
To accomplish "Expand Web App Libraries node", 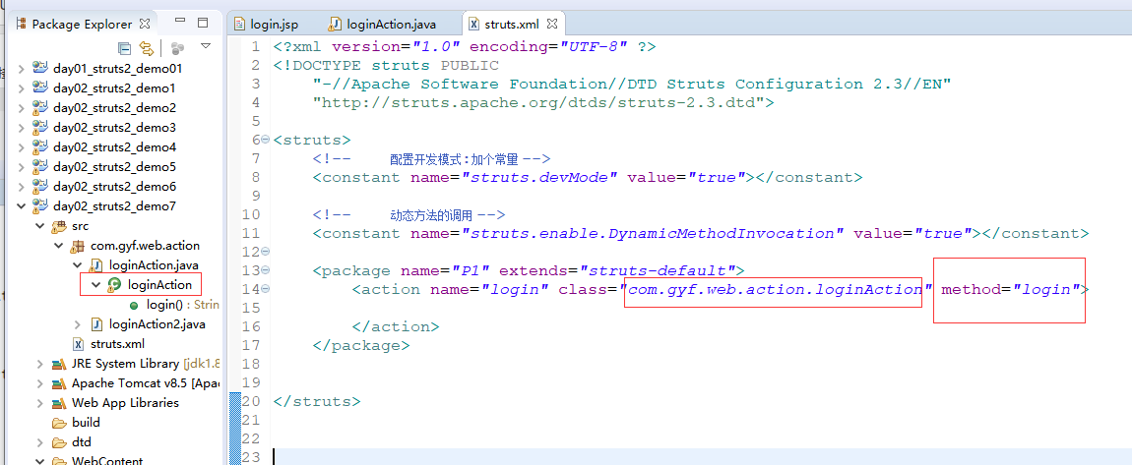I will (x=39, y=402).
